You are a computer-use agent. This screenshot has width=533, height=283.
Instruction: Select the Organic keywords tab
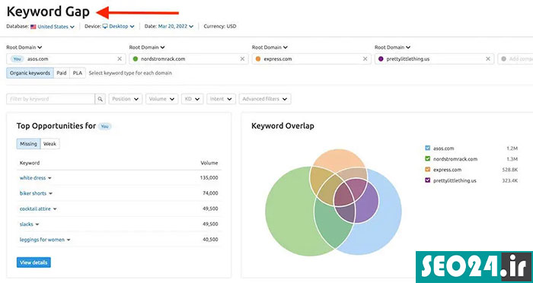point(30,73)
